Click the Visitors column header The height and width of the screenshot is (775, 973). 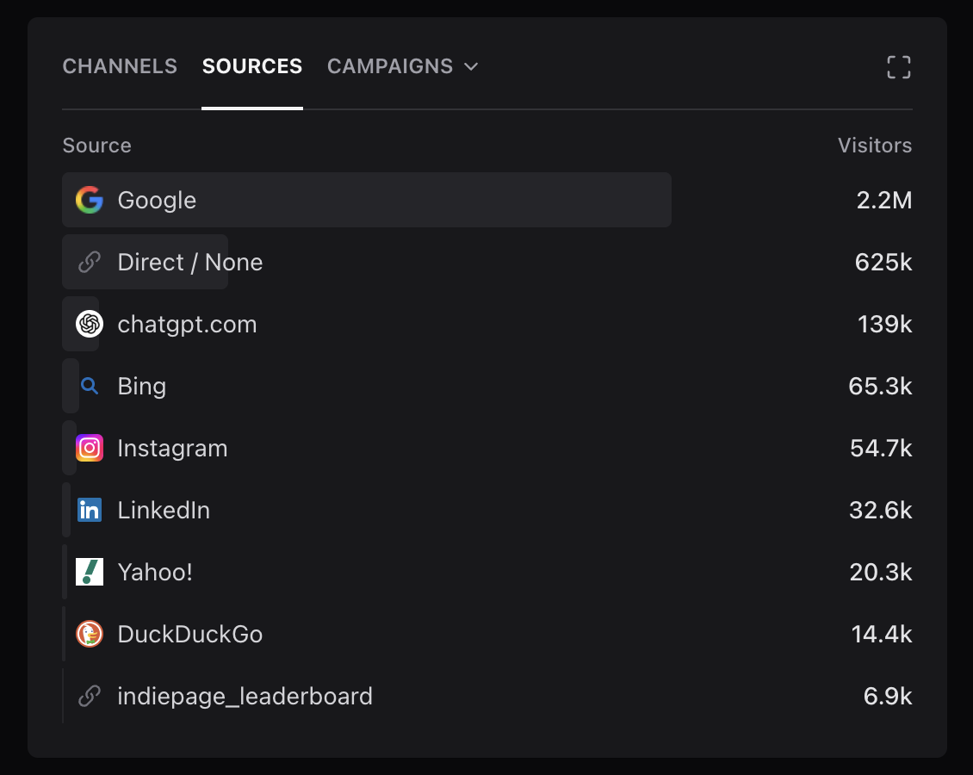(x=874, y=146)
